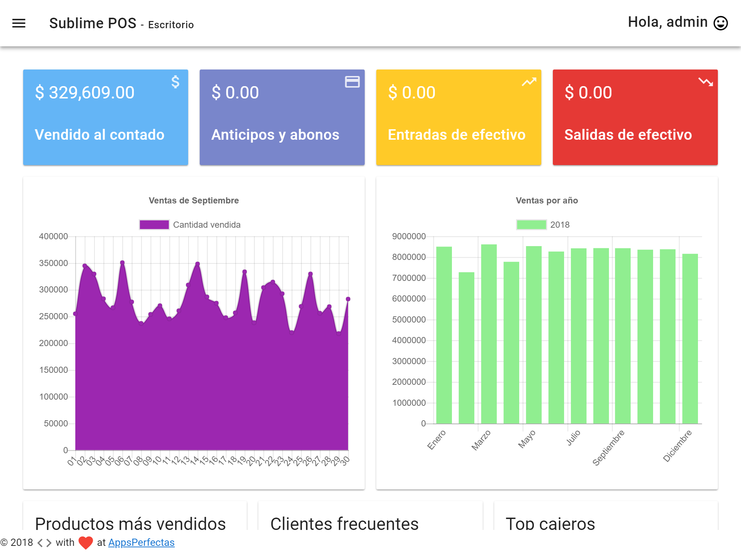Viewport: 741px width, 556px height.
Task: Click the smiley face user icon
Action: pyautogui.click(x=720, y=23)
